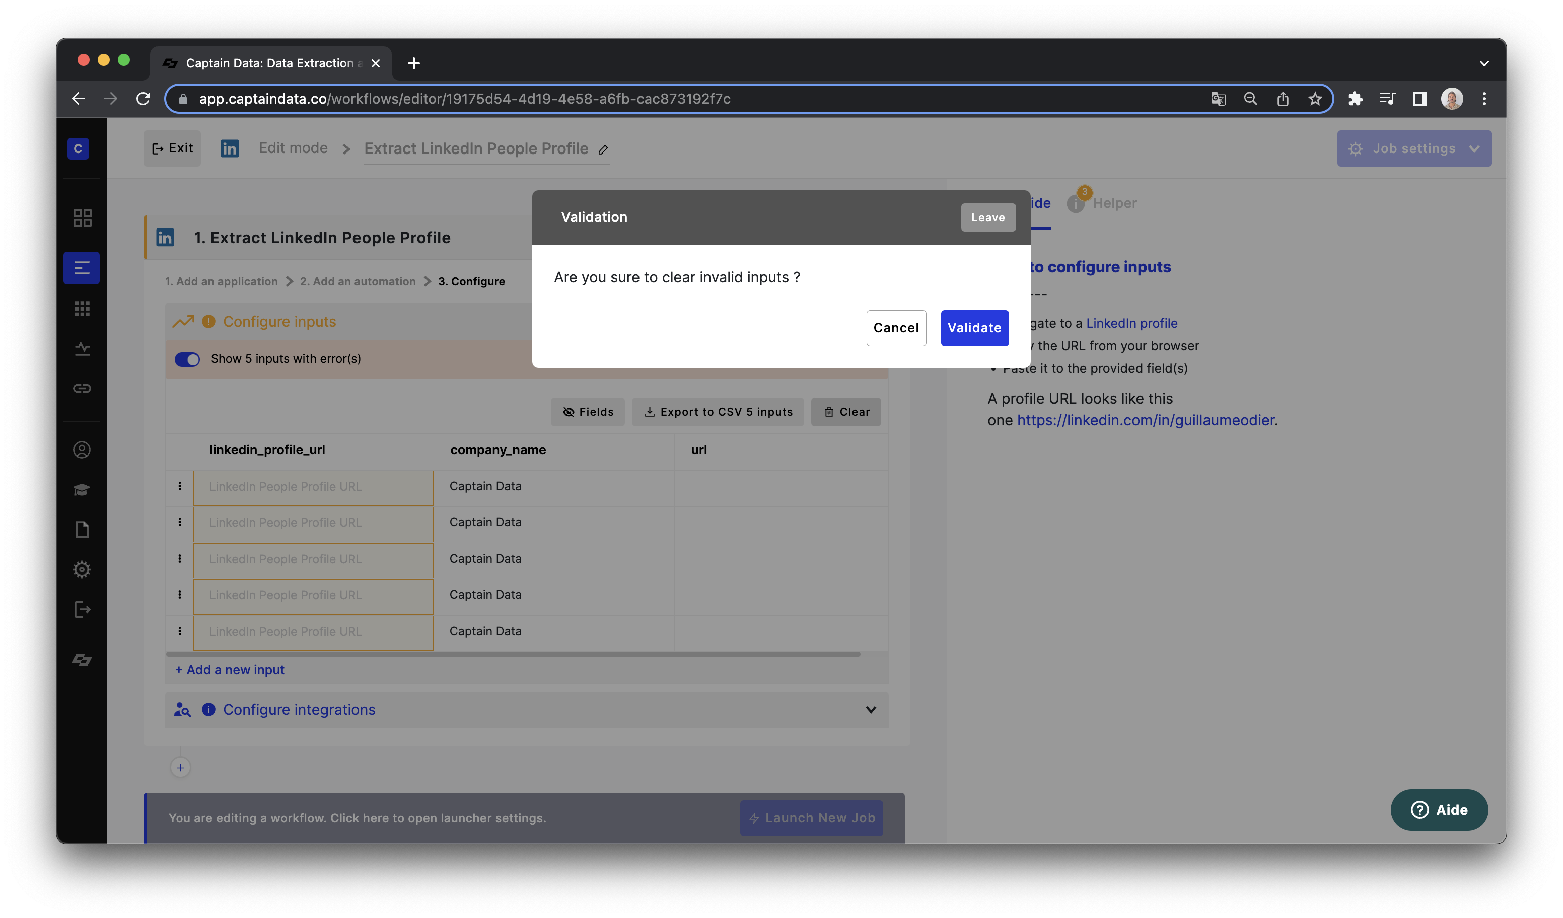Open browser extensions puzzle icon
The width and height of the screenshot is (1563, 918).
pos(1355,99)
